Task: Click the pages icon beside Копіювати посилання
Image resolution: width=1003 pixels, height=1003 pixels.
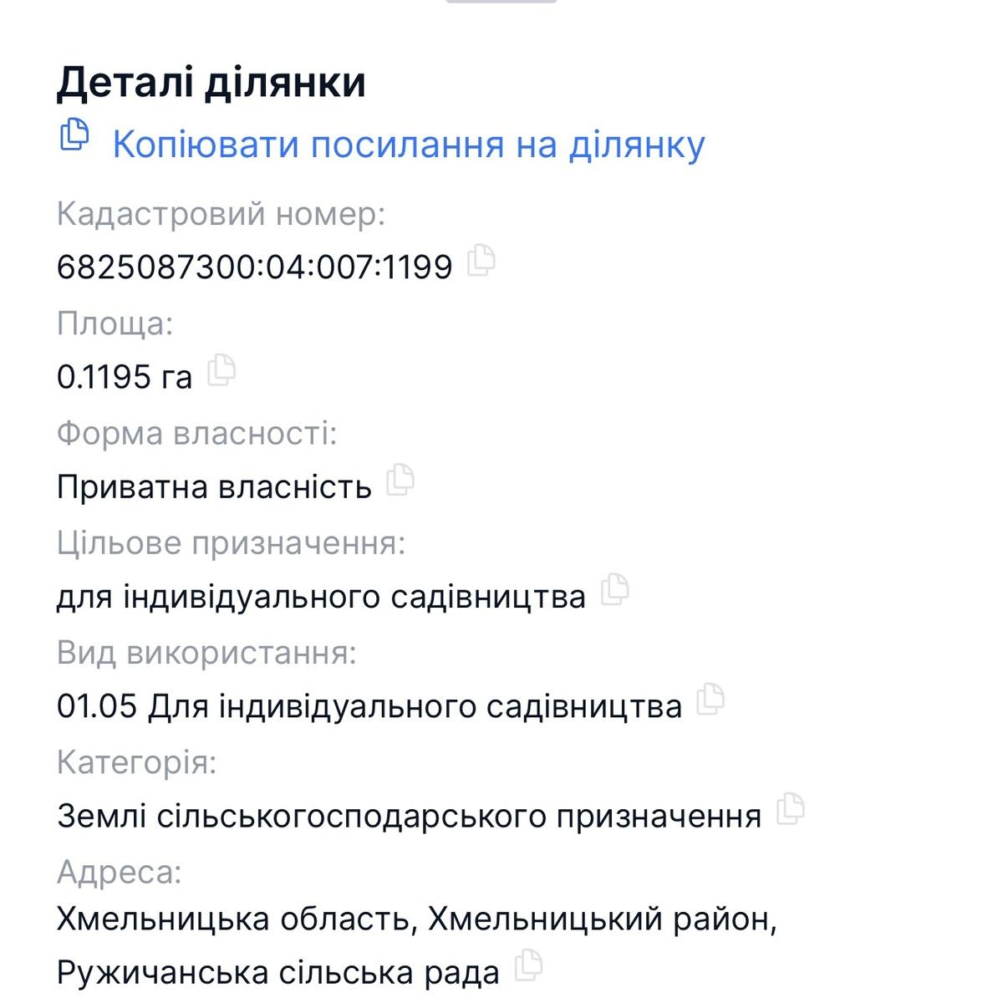Action: (77, 134)
